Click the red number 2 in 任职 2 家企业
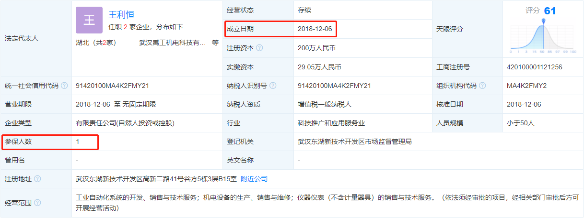The width and height of the screenshot is (584, 218). [125, 27]
